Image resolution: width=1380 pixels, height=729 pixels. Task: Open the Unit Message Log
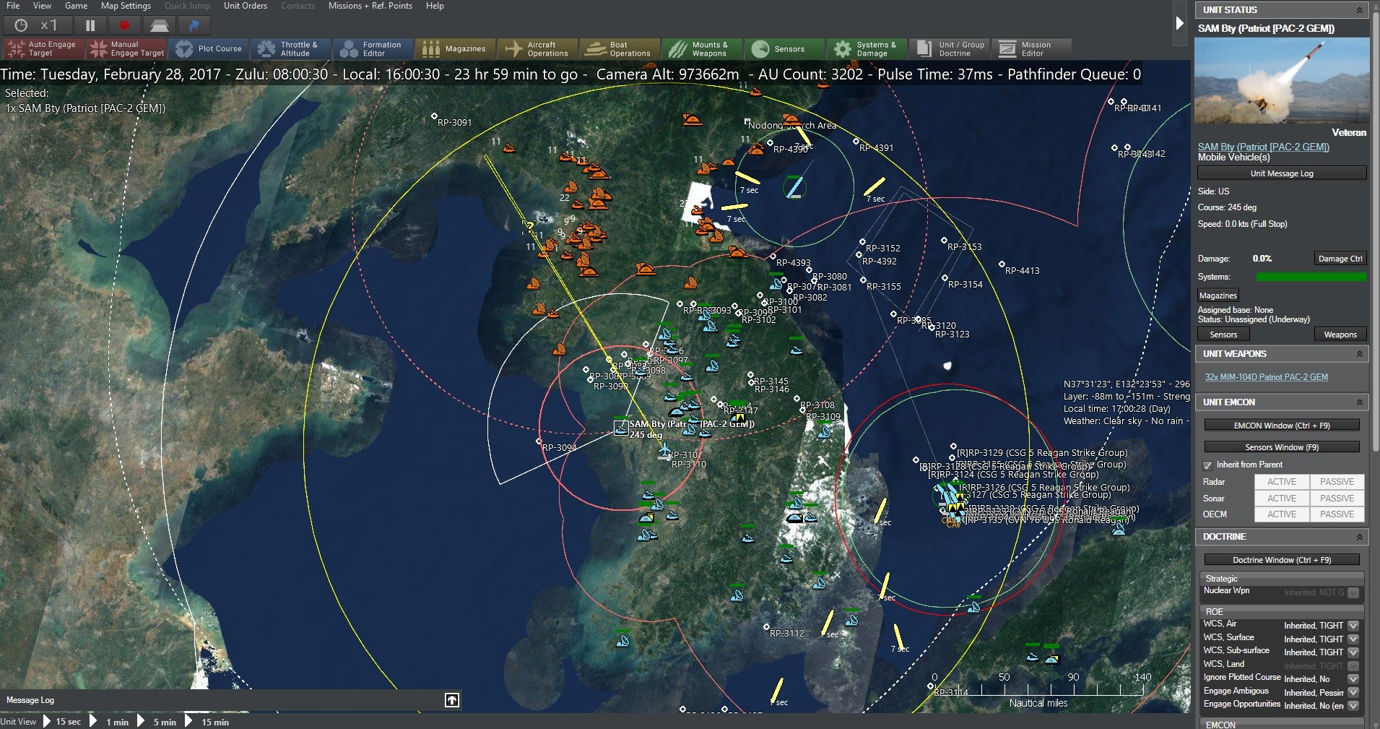click(1281, 173)
